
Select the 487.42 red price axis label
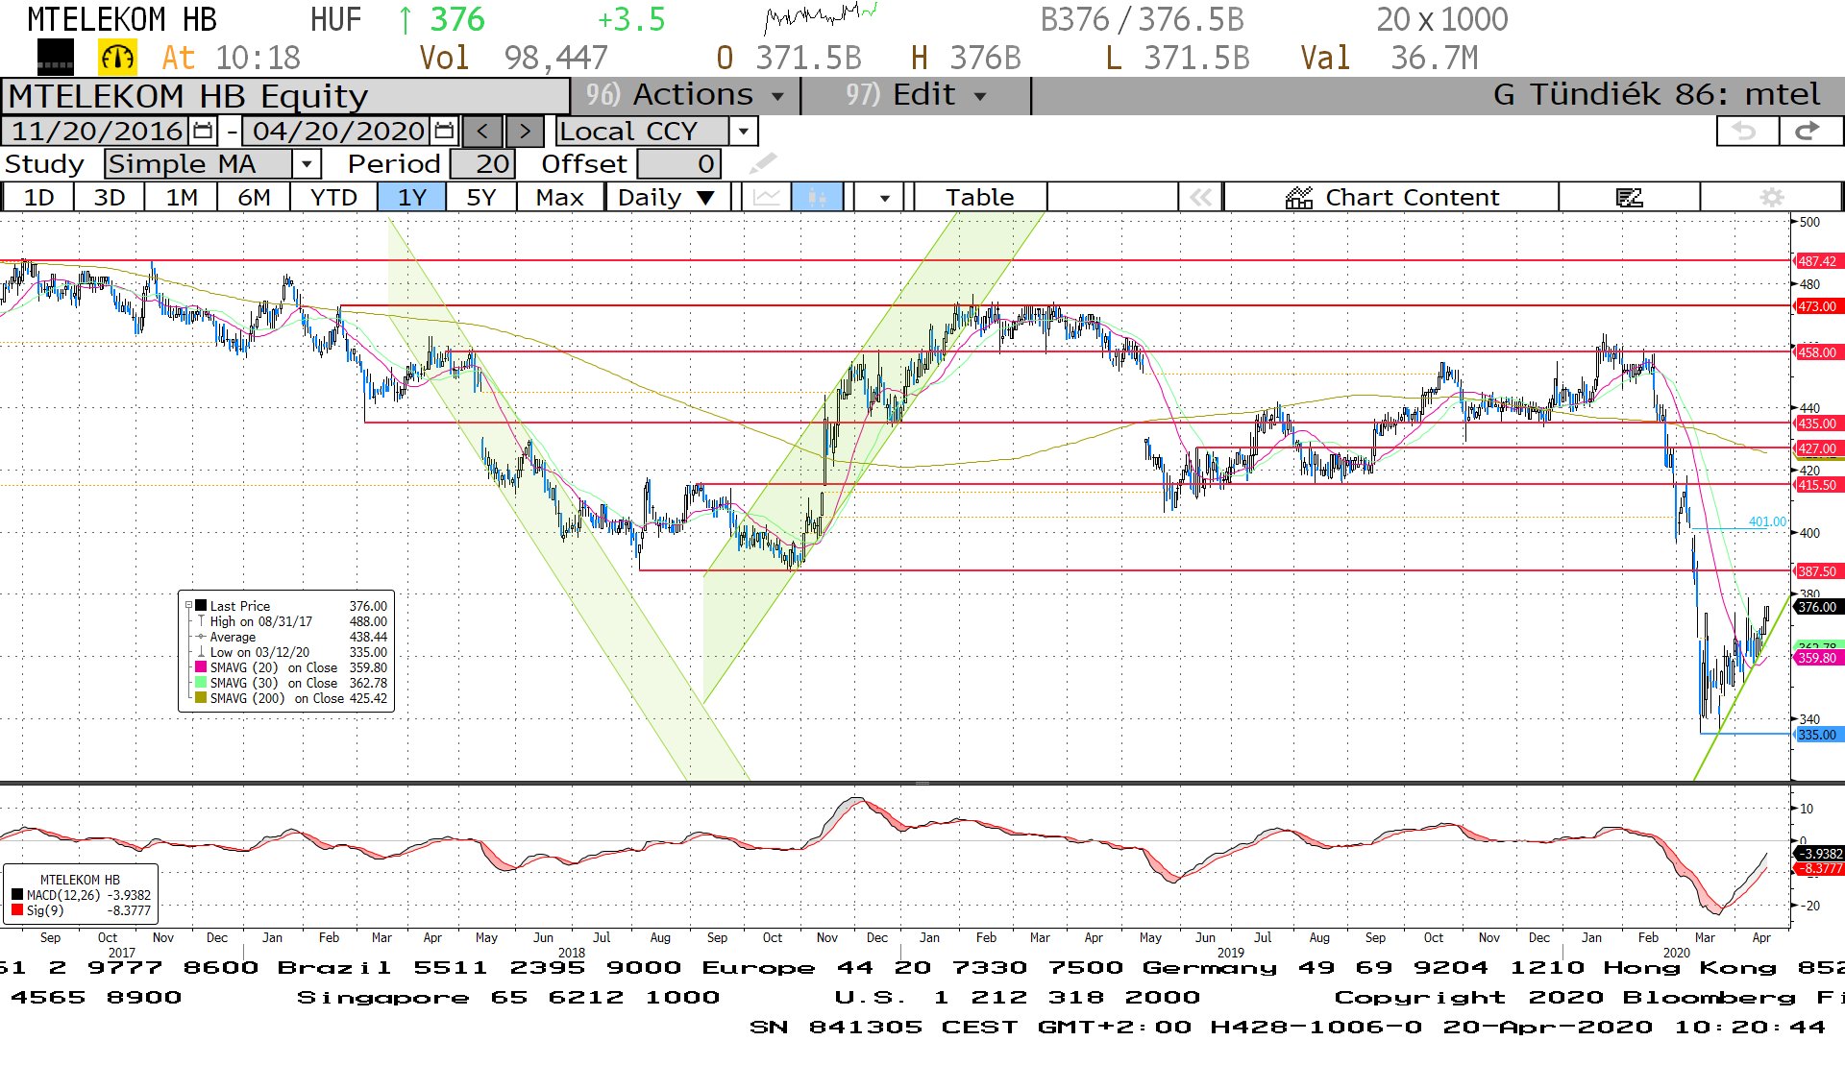[1818, 261]
